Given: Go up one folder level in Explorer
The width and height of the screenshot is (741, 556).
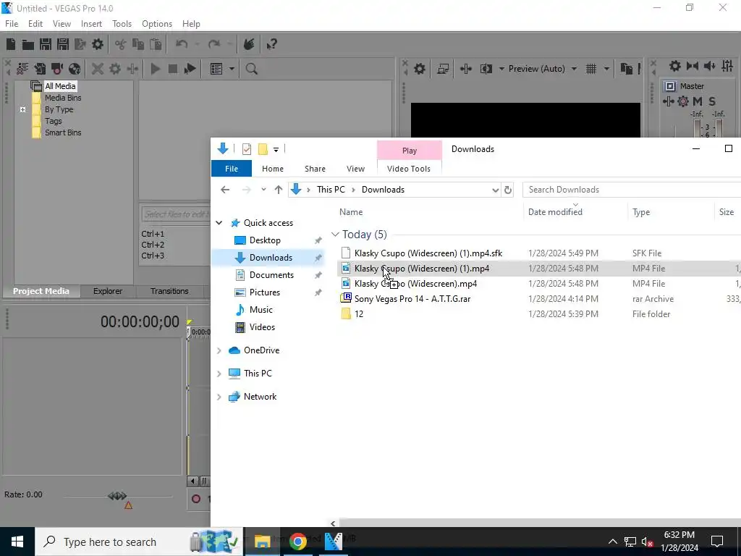Looking at the screenshot, I should coord(279,190).
